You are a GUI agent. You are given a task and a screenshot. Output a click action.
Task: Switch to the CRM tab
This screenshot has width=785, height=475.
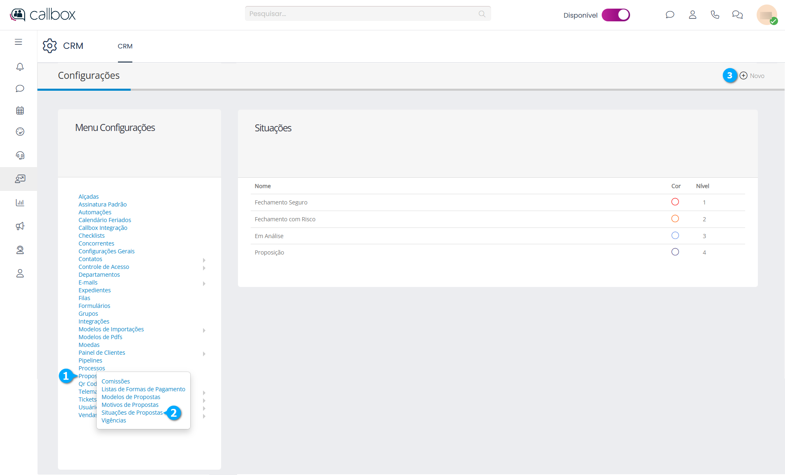tap(125, 46)
